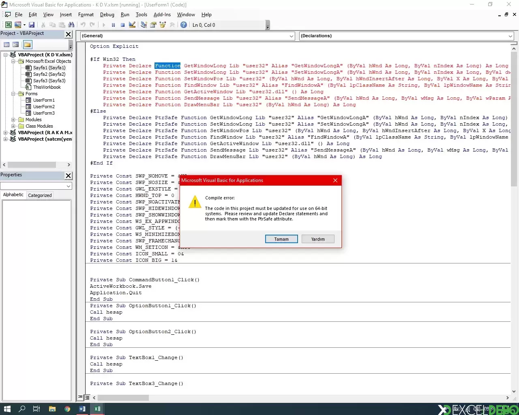Open Word from the taskbar

pos(82,409)
